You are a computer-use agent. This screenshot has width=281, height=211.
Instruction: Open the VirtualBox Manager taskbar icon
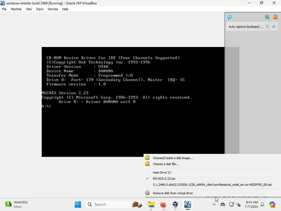(x=175, y=204)
